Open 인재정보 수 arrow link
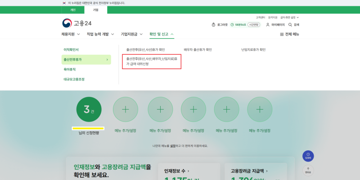 (177, 171)
